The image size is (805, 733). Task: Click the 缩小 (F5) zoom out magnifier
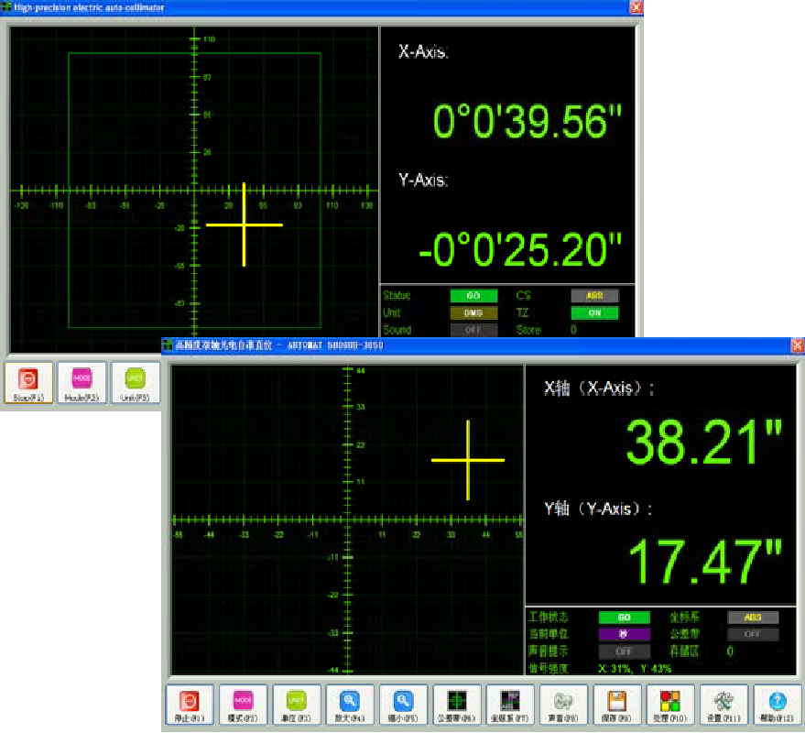coord(403,705)
